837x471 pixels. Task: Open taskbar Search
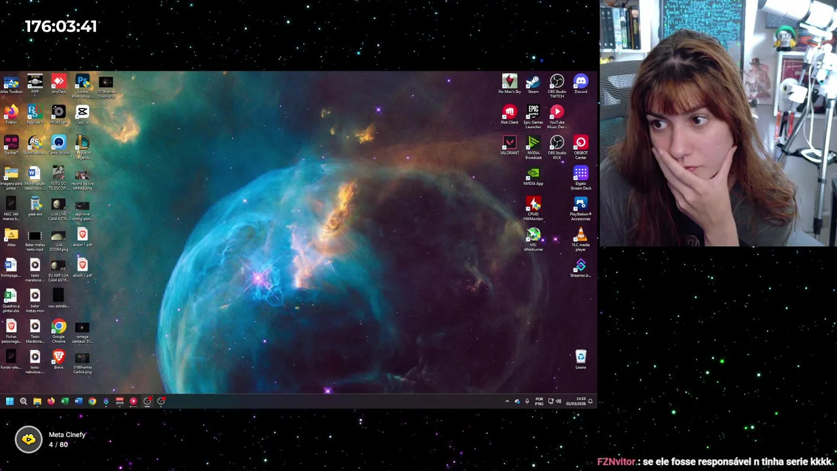click(x=24, y=401)
